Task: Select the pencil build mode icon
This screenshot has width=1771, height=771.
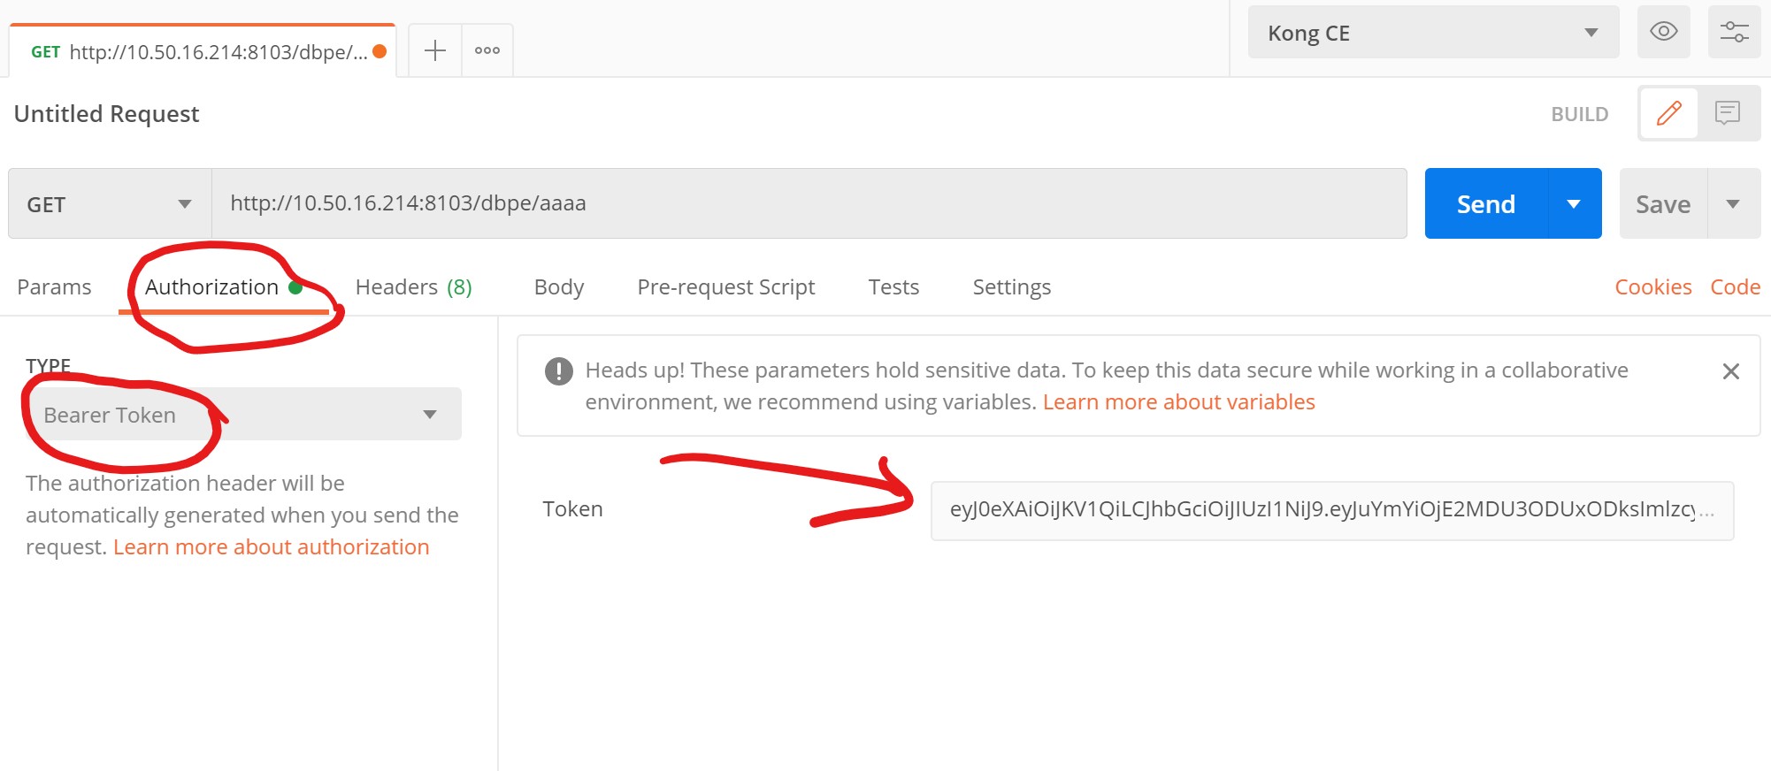Action: pos(1668,113)
